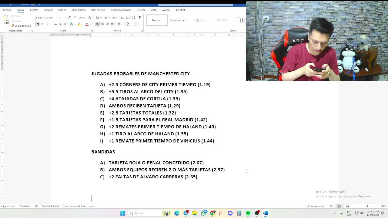388x218 pixels.
Task: Switch to the Insertar tab
Action: coord(34,10)
